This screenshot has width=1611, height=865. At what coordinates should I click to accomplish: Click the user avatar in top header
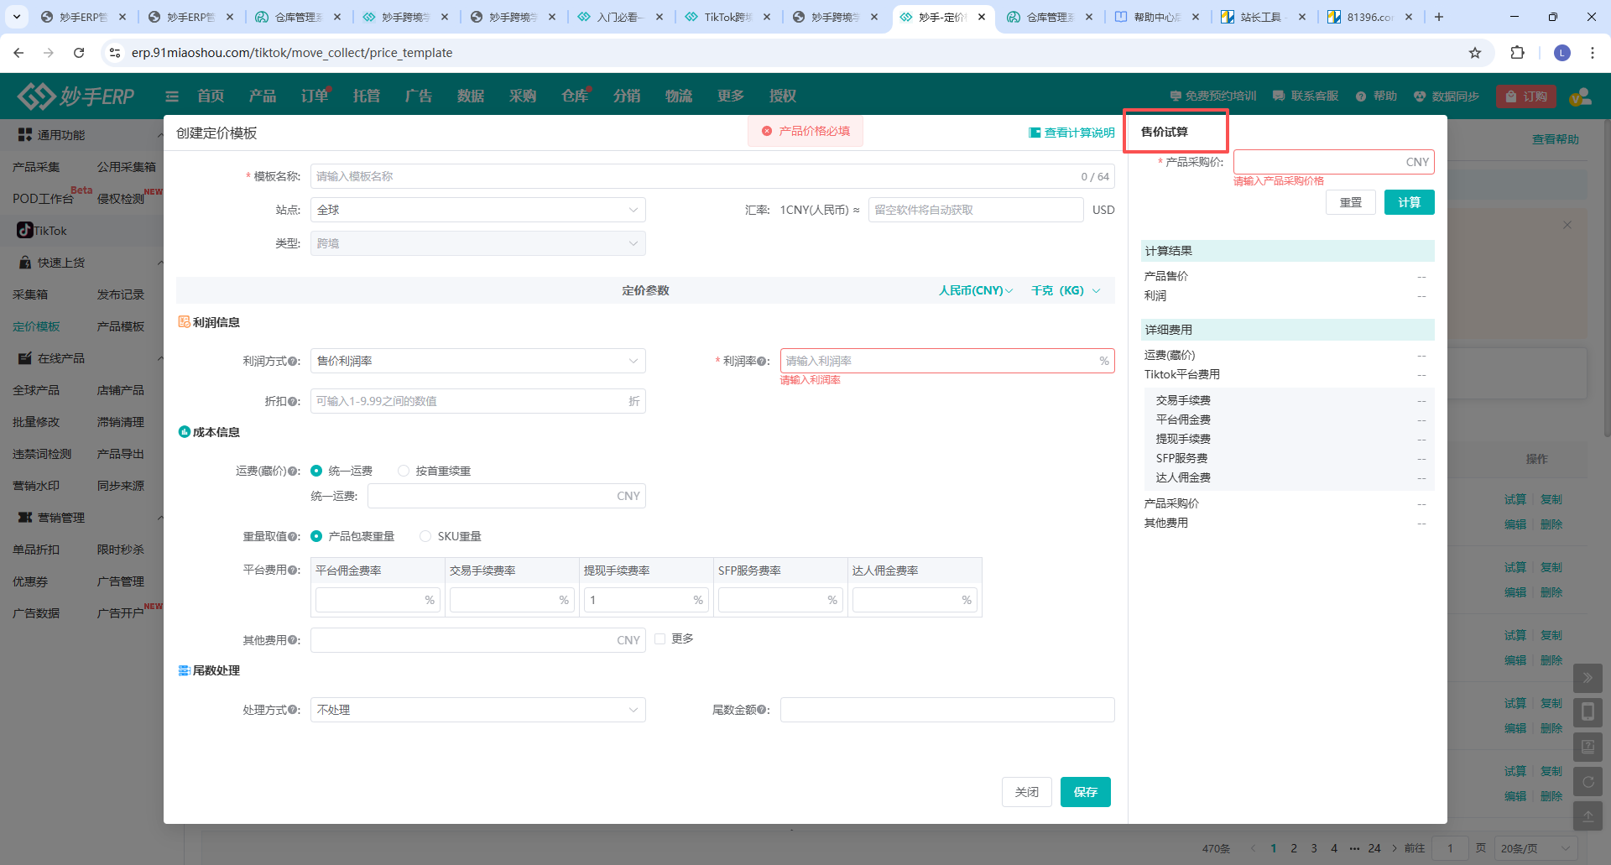[x=1580, y=96]
